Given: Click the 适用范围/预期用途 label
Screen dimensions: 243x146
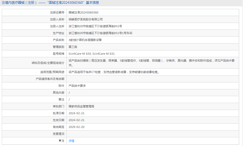Looking at the screenshot, I should pos(52,72).
